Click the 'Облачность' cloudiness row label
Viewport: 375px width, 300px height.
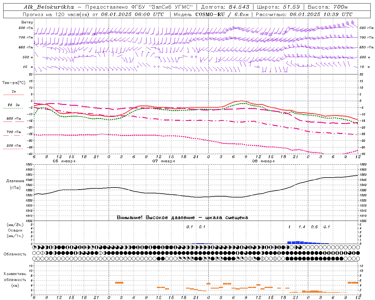[x=15, y=254]
